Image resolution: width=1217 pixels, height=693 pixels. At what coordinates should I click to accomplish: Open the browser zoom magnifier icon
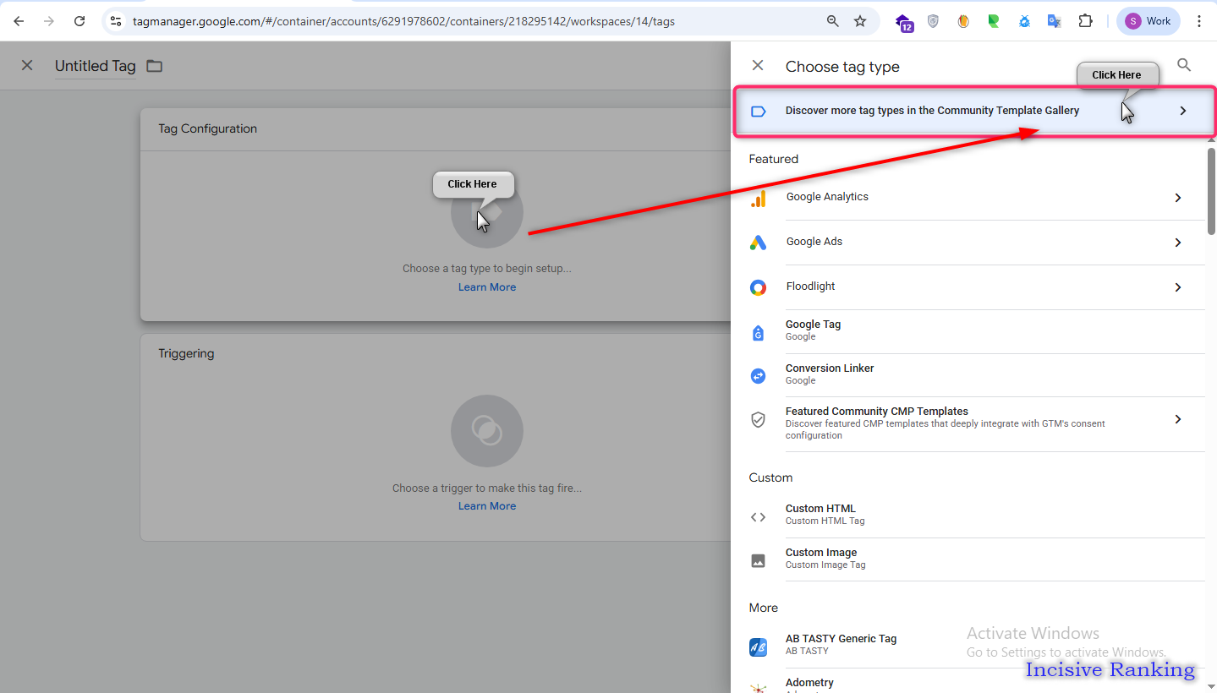[833, 21]
